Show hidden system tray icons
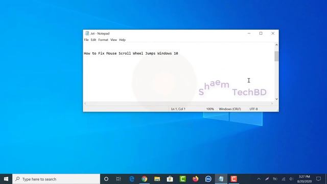The image size is (327, 184). [259, 179]
